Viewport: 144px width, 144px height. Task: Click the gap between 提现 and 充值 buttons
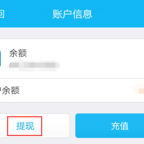pyautogui.click(x=72, y=126)
